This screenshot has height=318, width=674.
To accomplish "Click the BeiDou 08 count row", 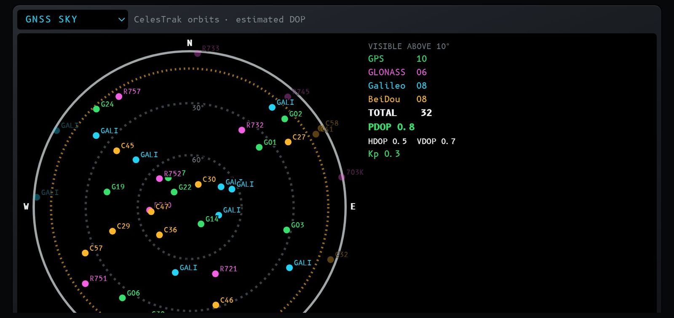I will tap(397, 99).
